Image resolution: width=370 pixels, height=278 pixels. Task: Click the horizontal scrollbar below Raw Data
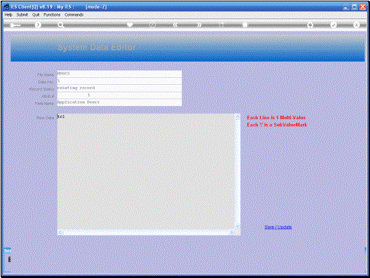pyautogui.click(x=146, y=232)
